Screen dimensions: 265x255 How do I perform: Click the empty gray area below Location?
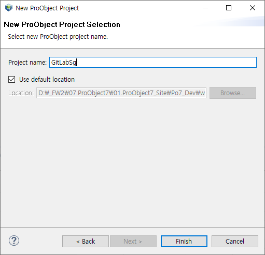[132, 162]
